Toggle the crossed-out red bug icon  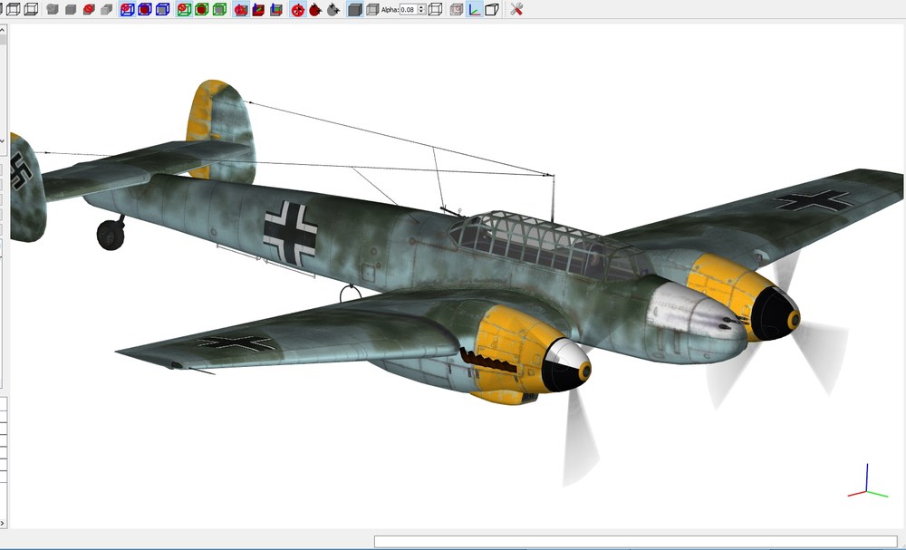pos(297,9)
